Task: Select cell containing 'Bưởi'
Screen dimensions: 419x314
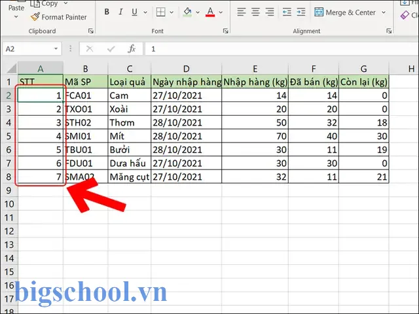Action: (130, 150)
